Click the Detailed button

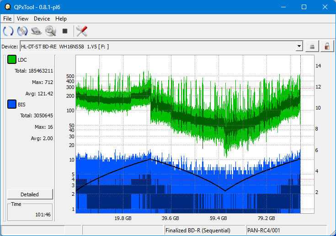(30, 194)
